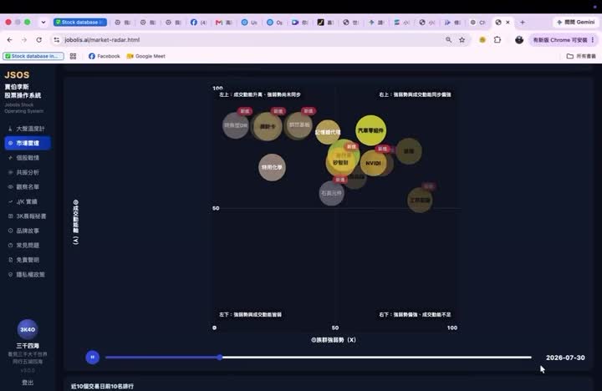Select 市場雷達 sidebar item
Viewport: 602px width, 391px height.
28,143
